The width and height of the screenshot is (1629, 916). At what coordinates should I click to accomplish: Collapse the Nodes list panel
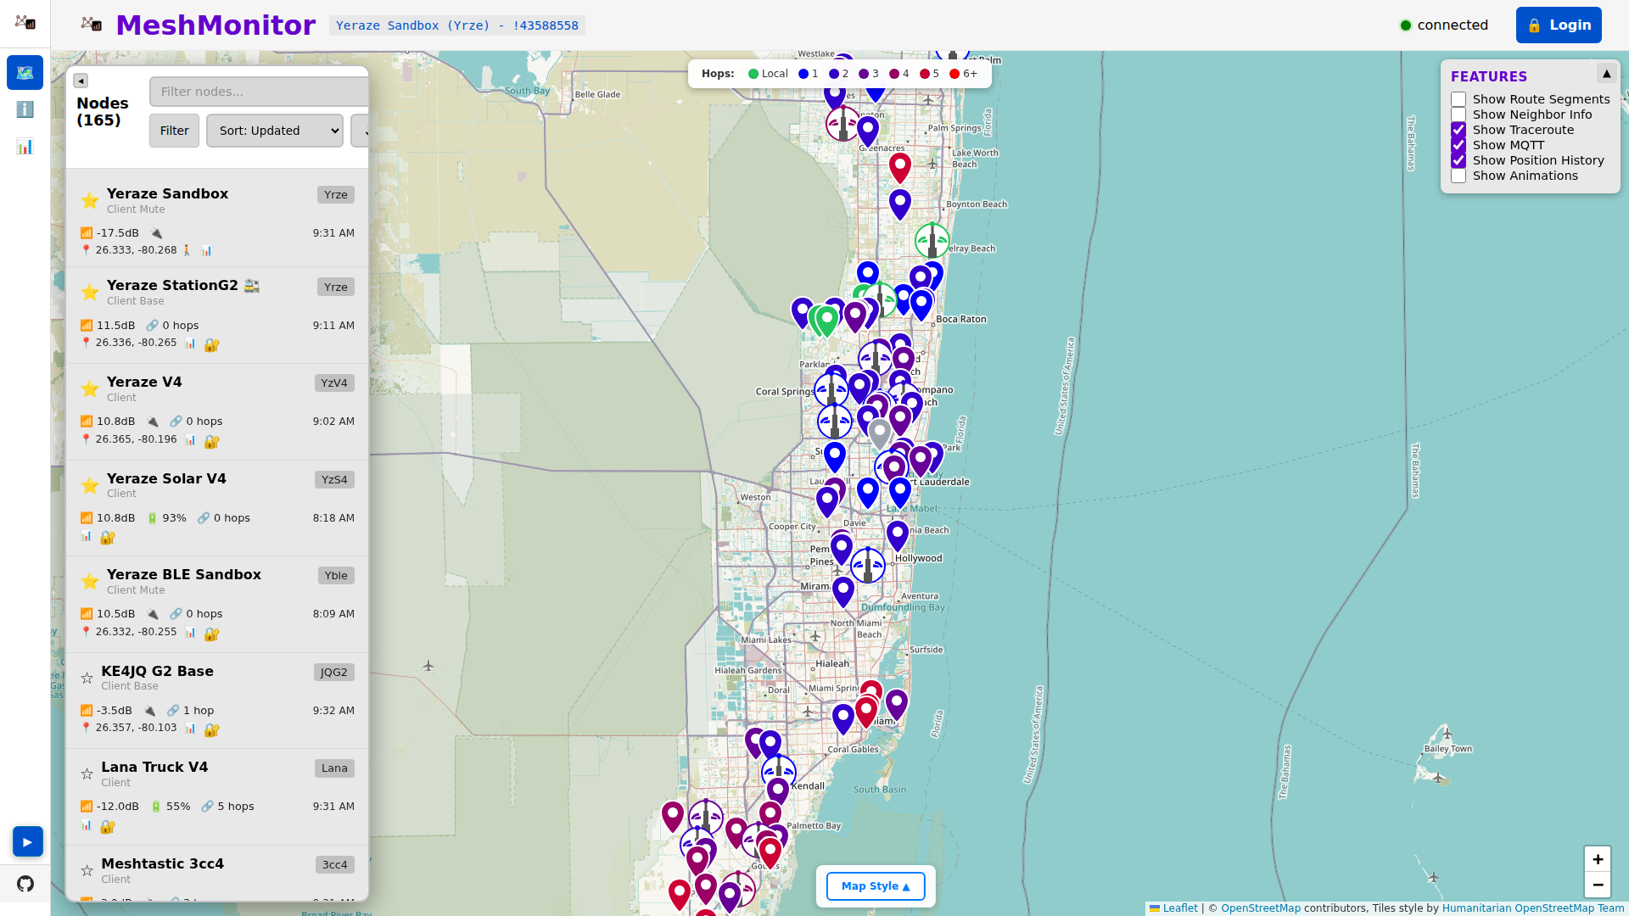(81, 81)
